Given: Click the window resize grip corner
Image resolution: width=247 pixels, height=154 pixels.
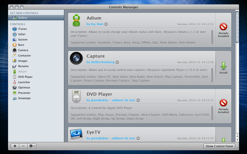Looking at the screenshot, I should click(237, 148).
